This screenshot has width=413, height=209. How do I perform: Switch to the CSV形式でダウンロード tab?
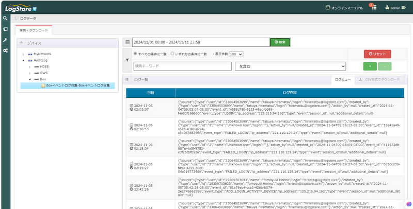381,80
